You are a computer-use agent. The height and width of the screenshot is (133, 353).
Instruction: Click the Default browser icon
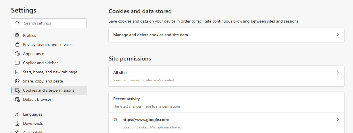pyautogui.click(x=17, y=99)
